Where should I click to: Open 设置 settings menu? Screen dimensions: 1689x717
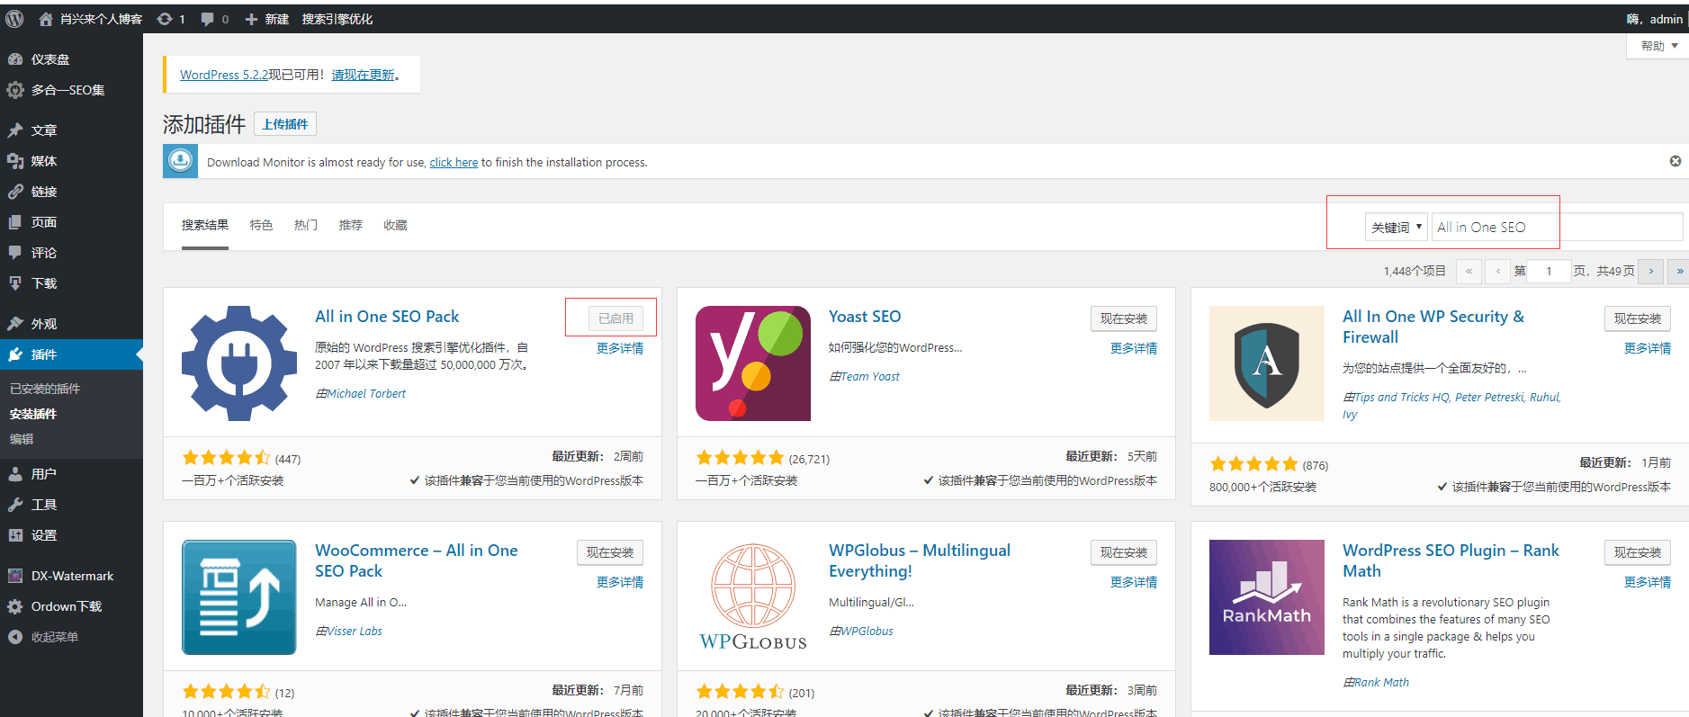(x=71, y=535)
